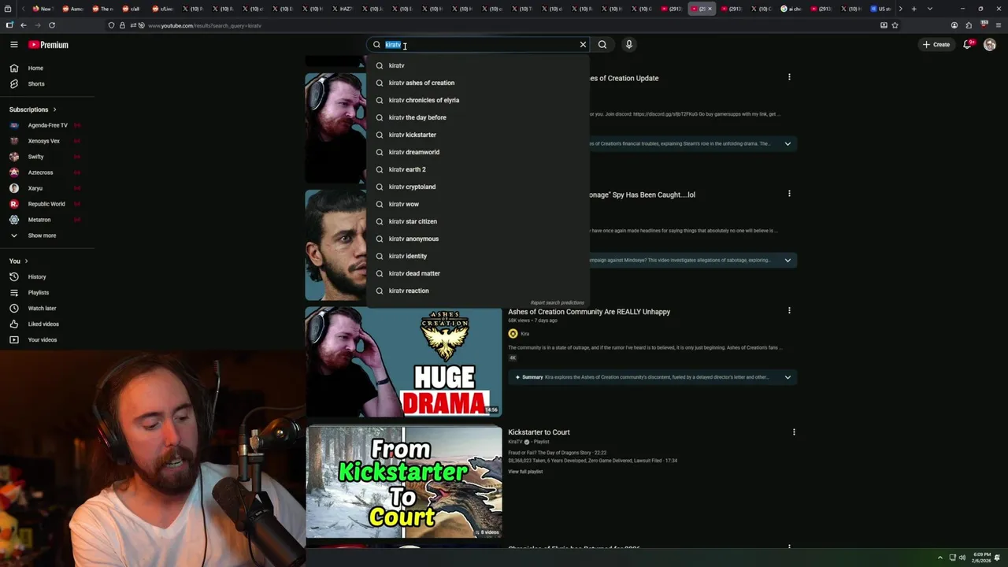Select the 'kiratv reaction' suggestion

[478, 291]
